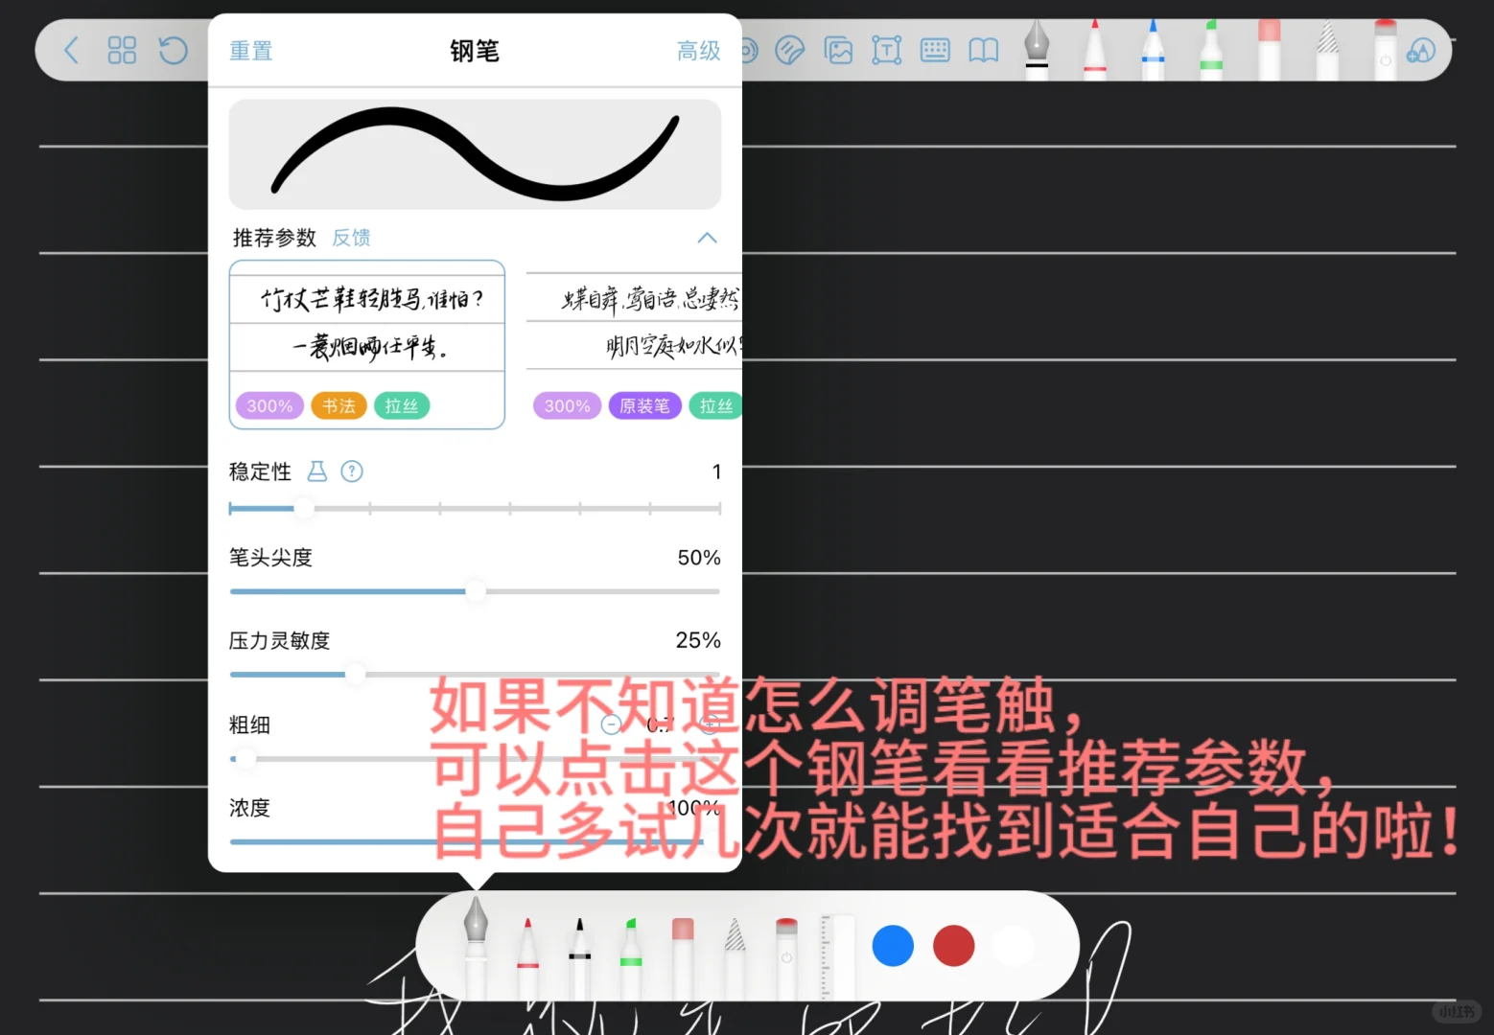The image size is (1494, 1035).
Task: Click the 书法 tag on the left preset
Action: [x=338, y=405]
